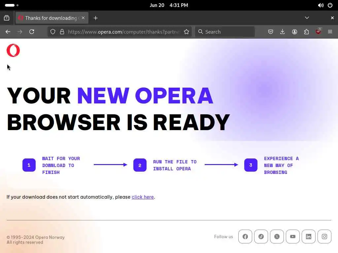
Task: Select the Thanks for downloading tab
Action: pos(52,18)
